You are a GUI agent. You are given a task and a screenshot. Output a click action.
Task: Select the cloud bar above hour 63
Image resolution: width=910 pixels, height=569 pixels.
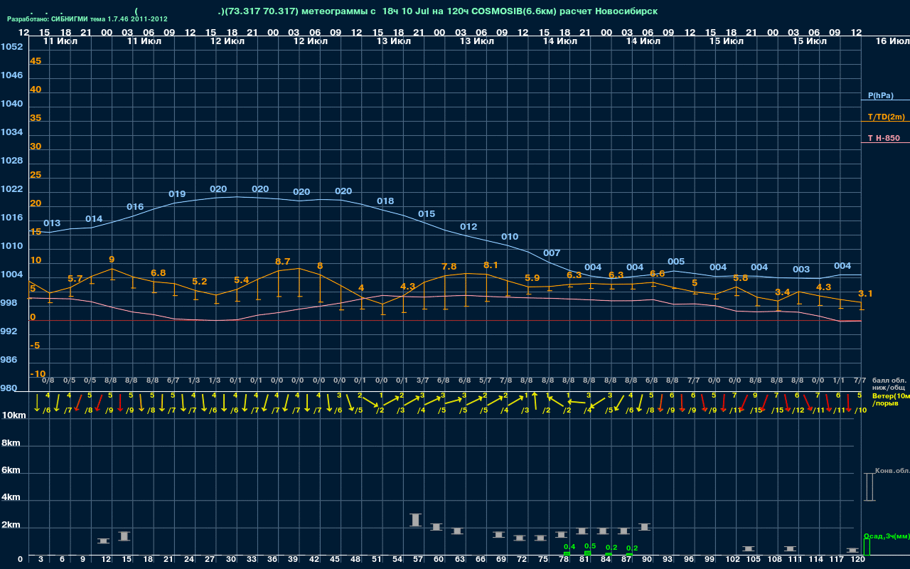tap(457, 531)
